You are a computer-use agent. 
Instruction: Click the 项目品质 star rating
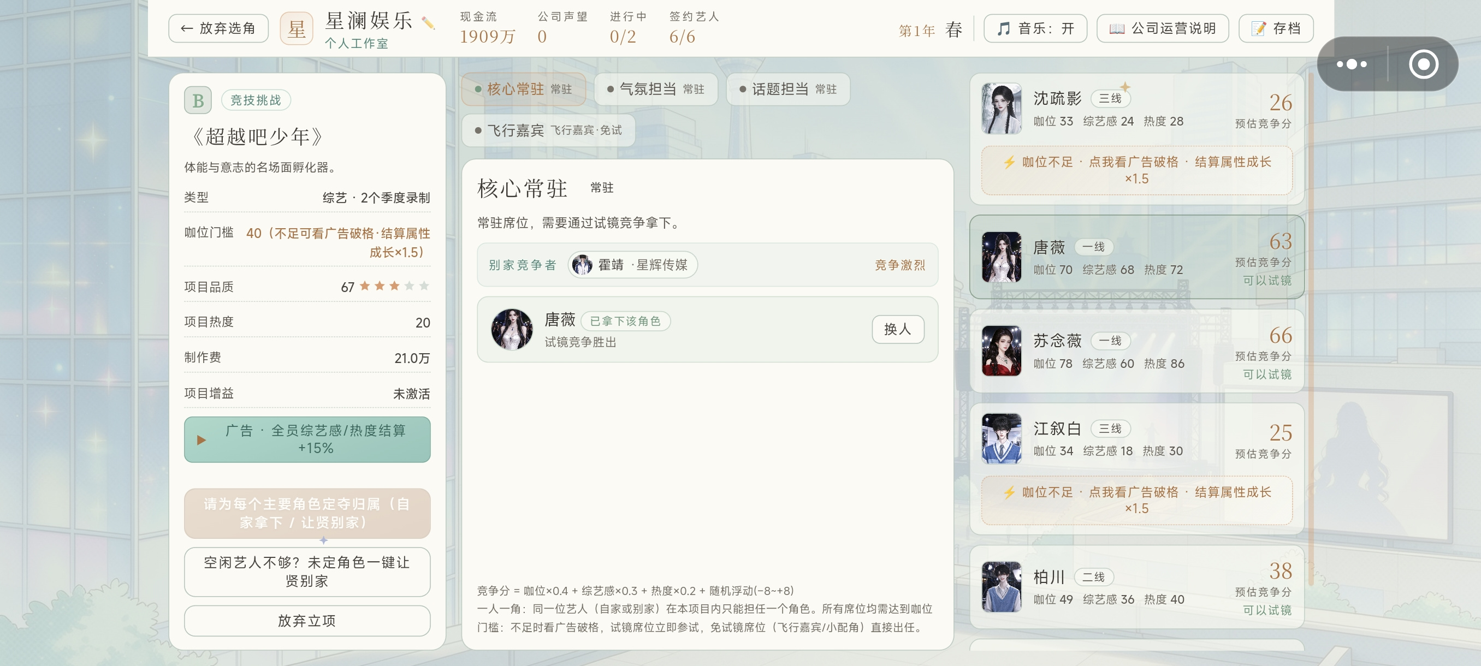click(394, 286)
